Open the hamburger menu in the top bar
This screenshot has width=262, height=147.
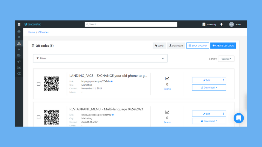coord(19,24)
